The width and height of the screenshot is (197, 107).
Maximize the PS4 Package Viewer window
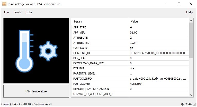point(179,4)
